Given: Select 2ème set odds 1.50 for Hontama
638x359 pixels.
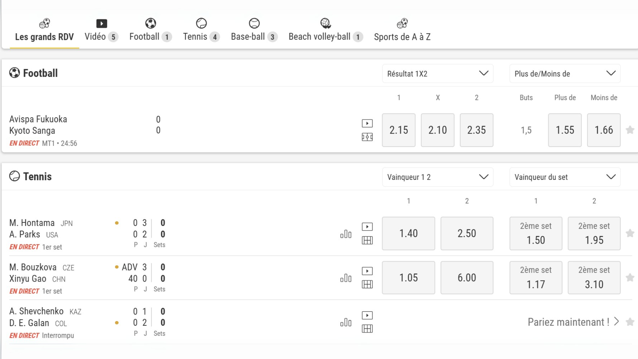Looking at the screenshot, I should click(536, 233).
